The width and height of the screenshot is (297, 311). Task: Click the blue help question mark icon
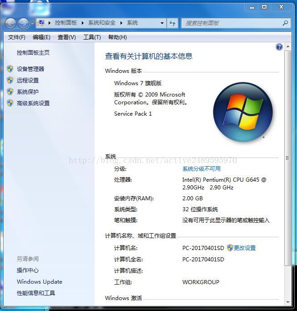click(x=279, y=47)
